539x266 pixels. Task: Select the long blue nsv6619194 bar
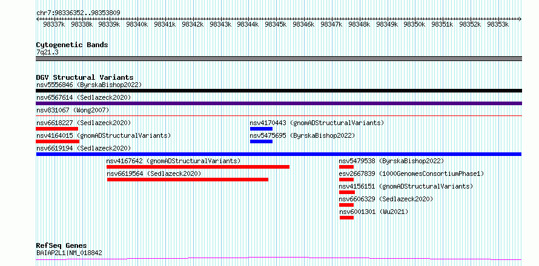pos(279,154)
